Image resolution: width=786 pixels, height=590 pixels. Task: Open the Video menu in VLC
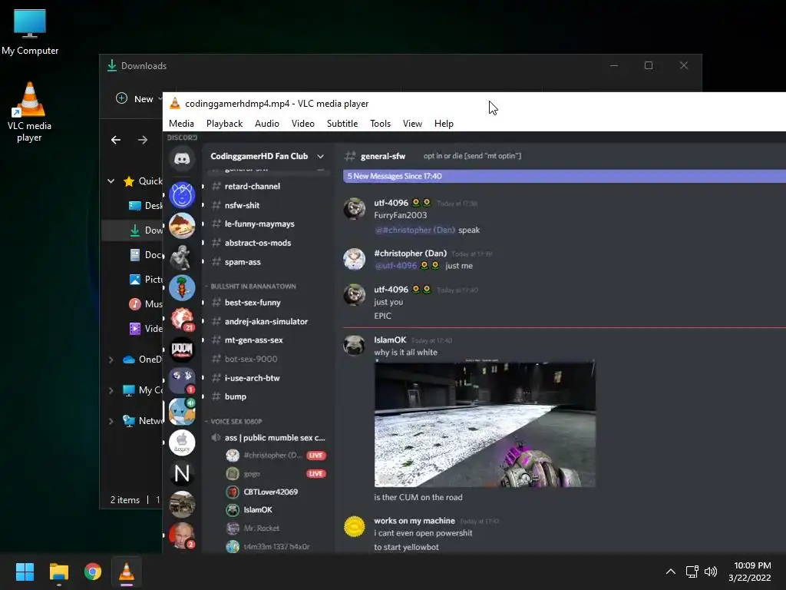(302, 124)
